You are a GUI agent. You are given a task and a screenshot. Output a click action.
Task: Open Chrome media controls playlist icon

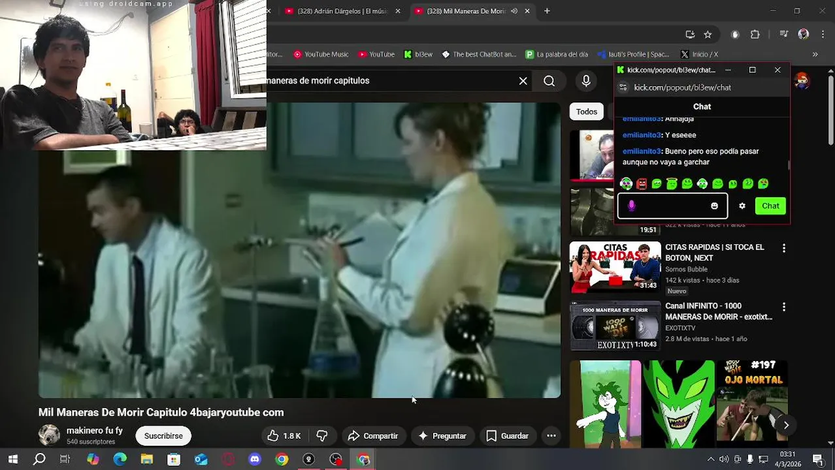click(783, 35)
